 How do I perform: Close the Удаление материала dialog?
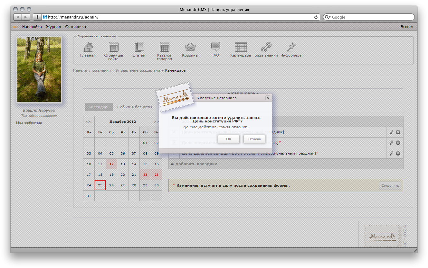268,98
